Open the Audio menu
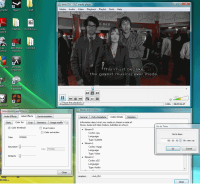200x184 pixels. coord(72,9)
